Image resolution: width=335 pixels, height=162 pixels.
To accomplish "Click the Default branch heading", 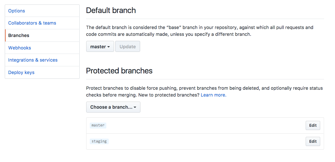I will [111, 10].
